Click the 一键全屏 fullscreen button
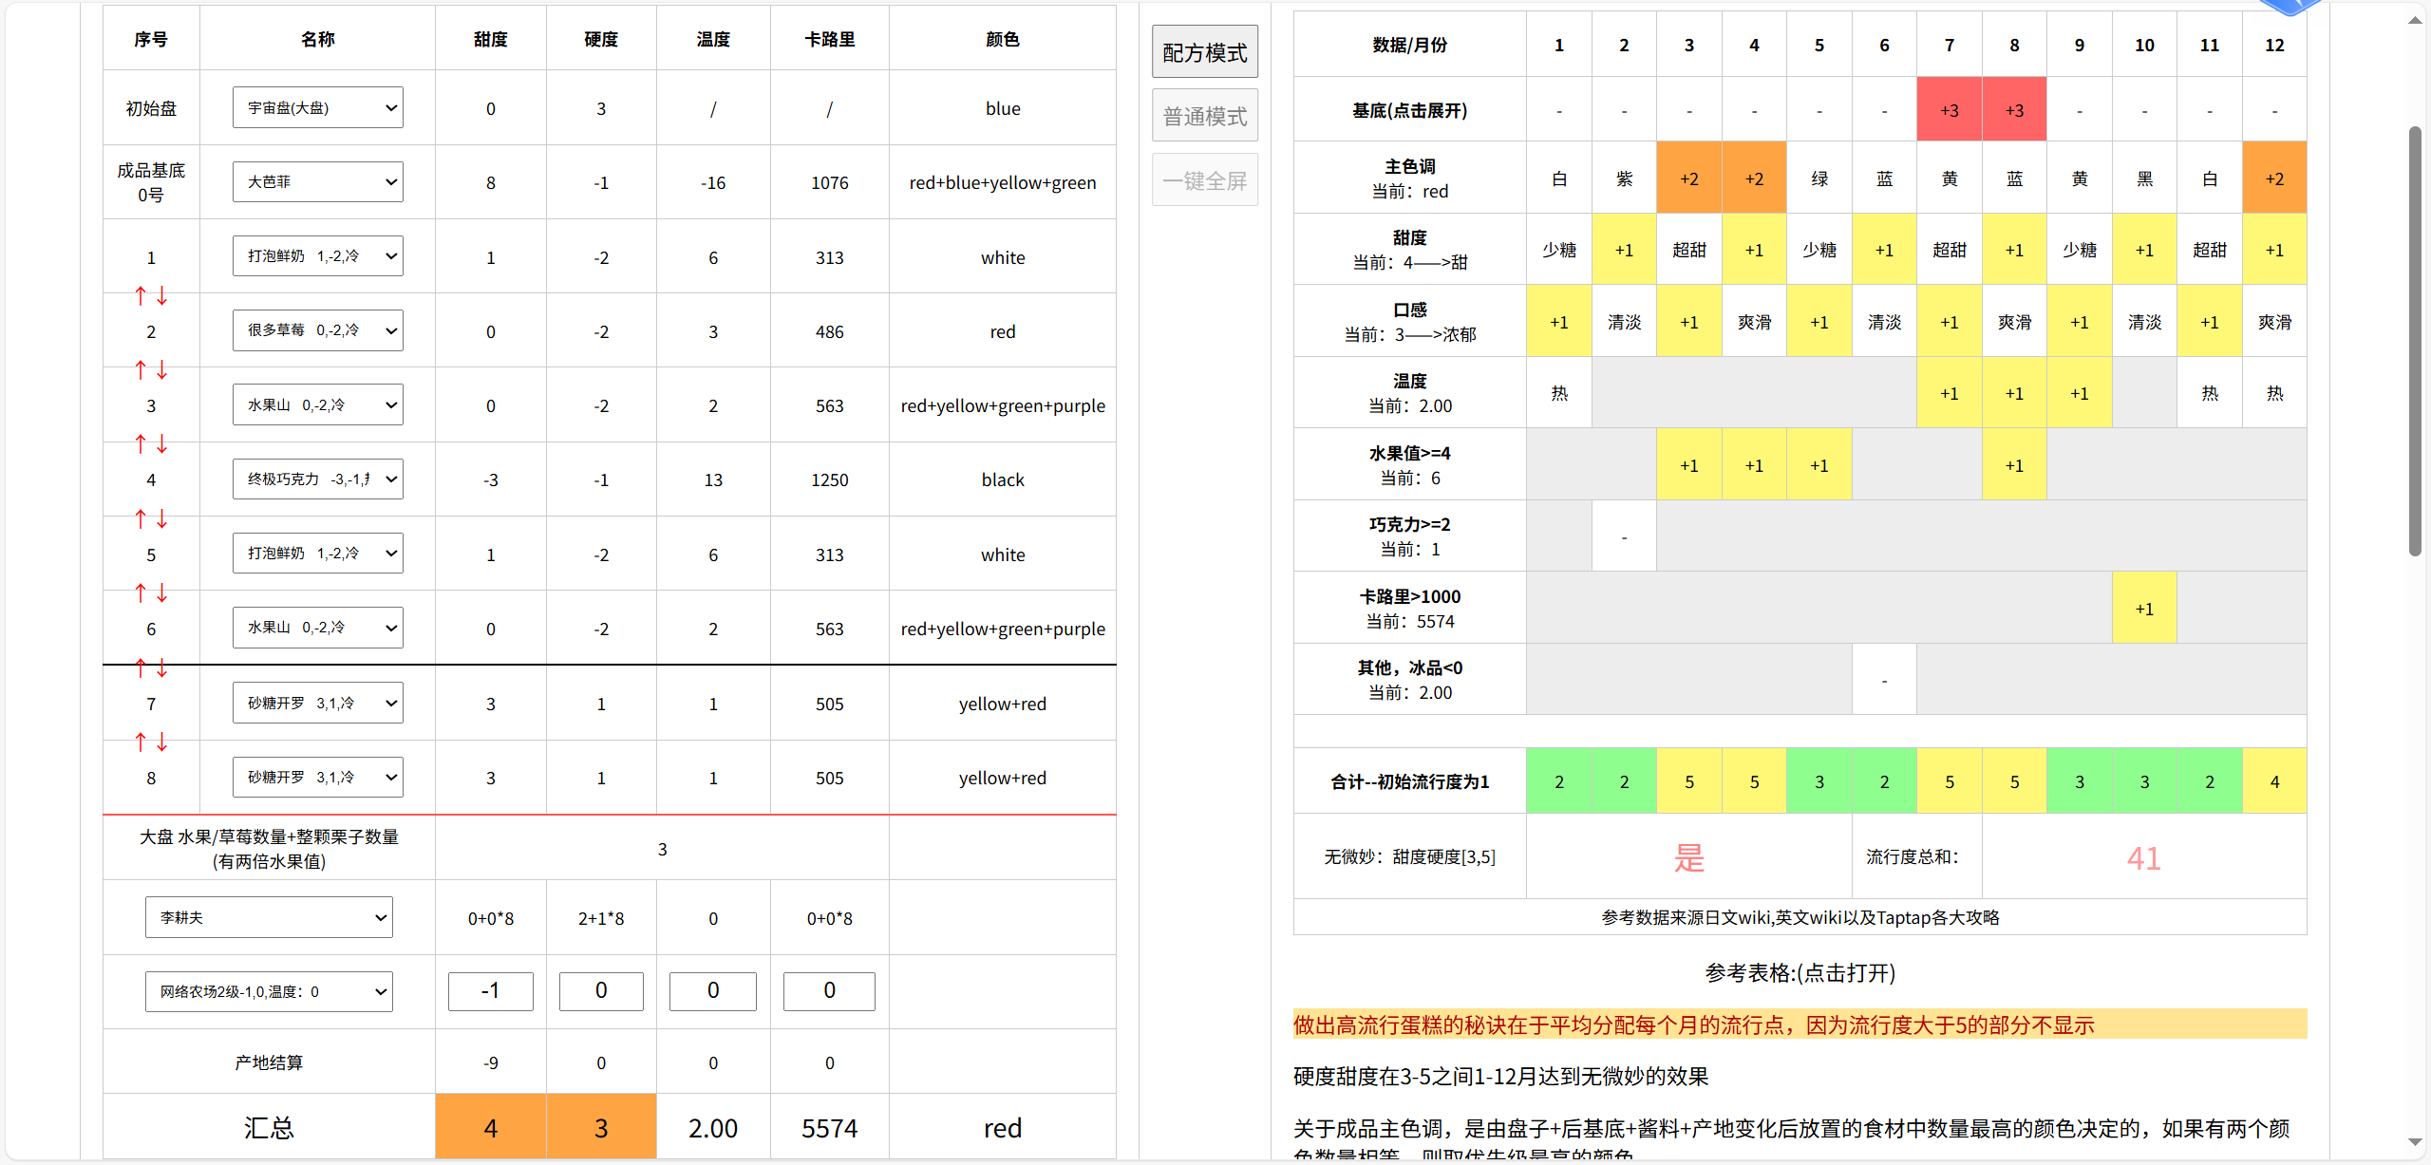Image resolution: width=2431 pixels, height=1165 pixels. pos(1205,180)
